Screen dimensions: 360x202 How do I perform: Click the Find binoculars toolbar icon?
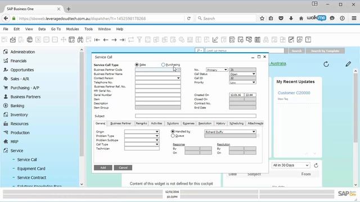80,40
